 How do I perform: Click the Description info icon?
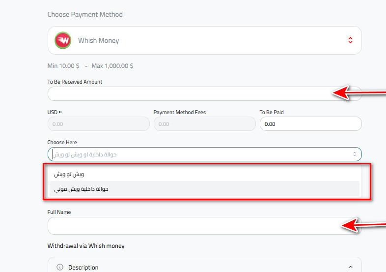coord(60,267)
